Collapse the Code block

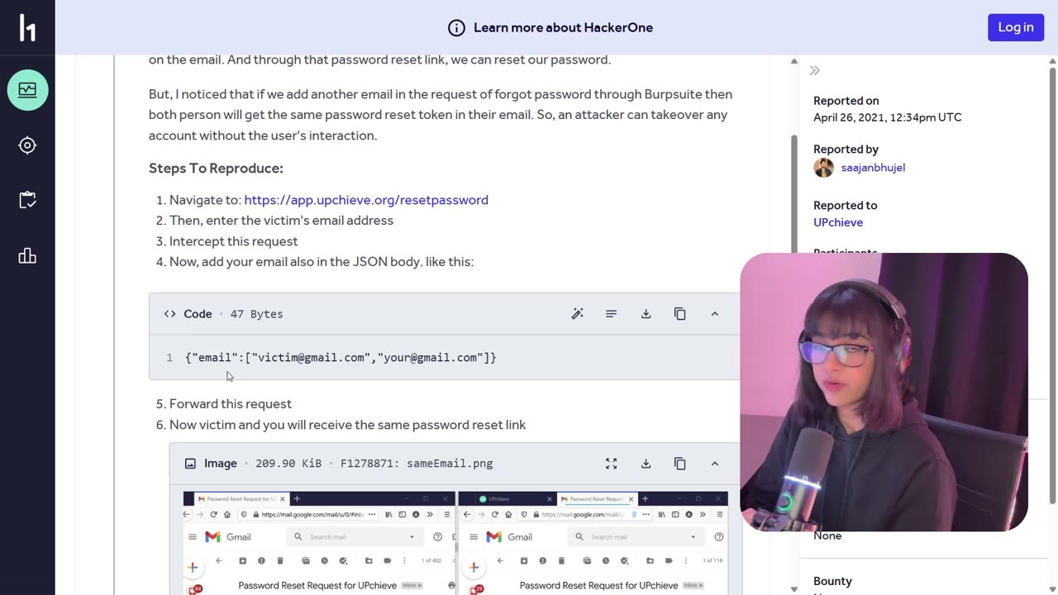(x=715, y=314)
